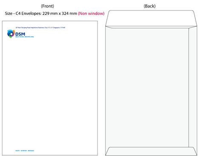This screenshot has height=156, width=213.
Task: Click the blue footer text on front envelope
Action: click(25, 150)
